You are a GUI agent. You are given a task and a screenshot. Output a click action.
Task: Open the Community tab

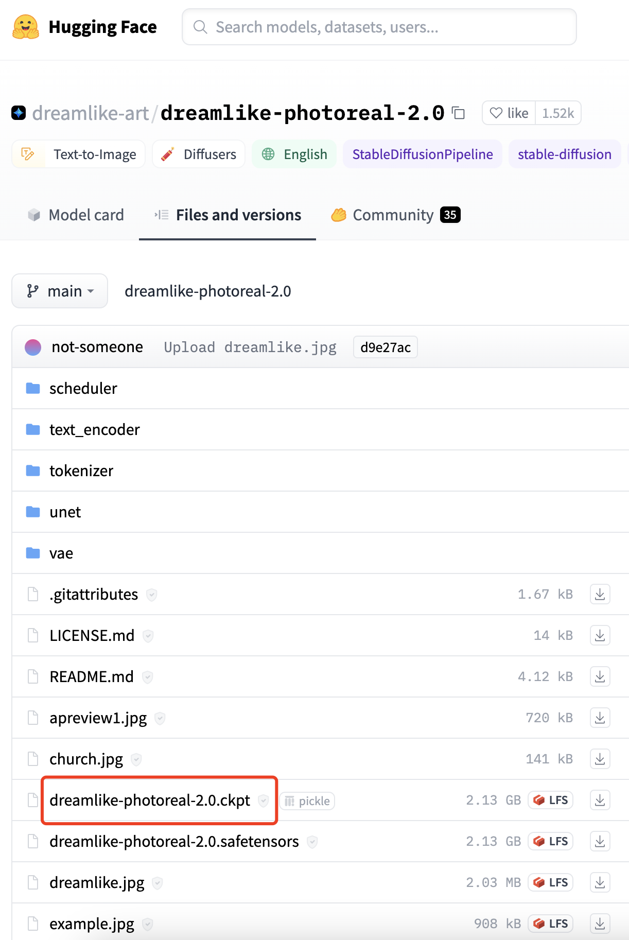(395, 215)
